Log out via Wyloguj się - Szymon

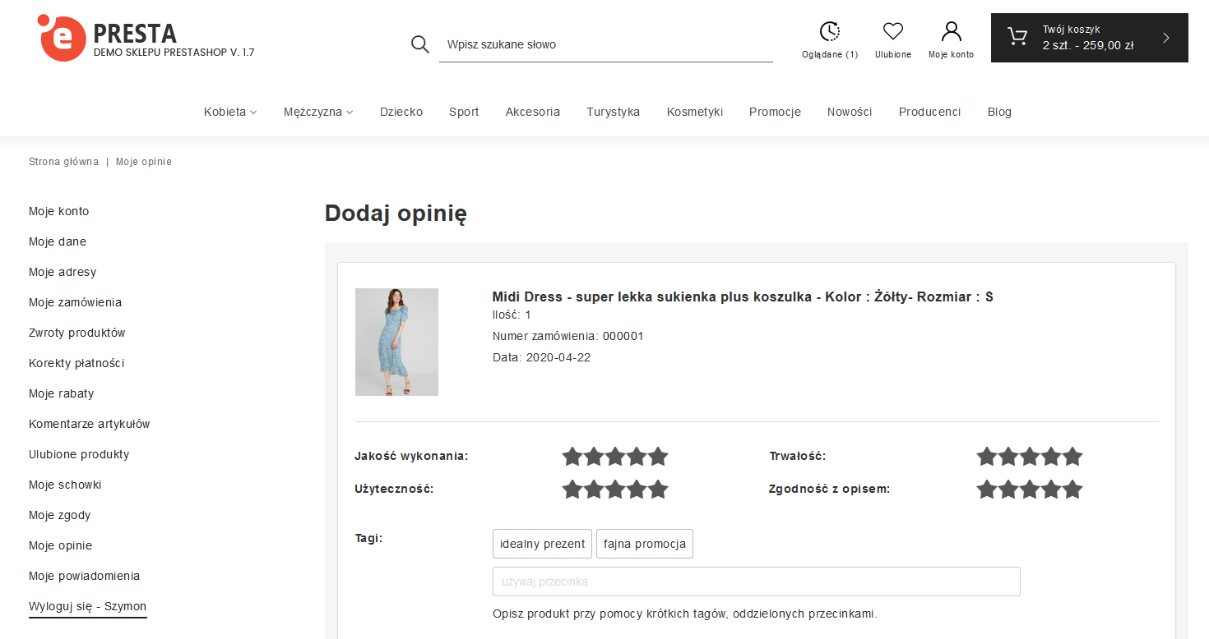pyautogui.click(x=87, y=606)
